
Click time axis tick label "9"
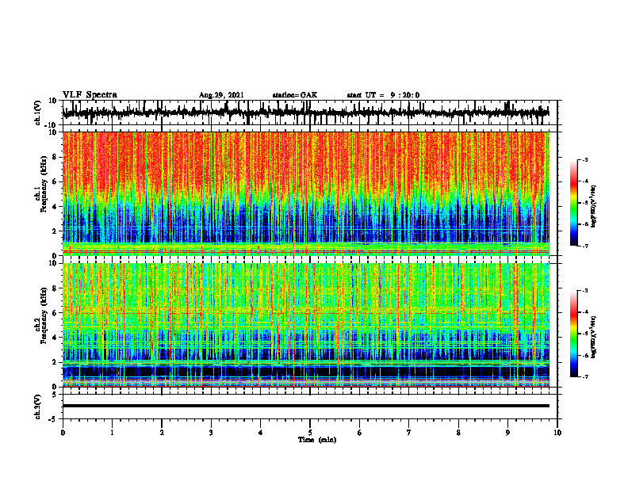[507, 433]
